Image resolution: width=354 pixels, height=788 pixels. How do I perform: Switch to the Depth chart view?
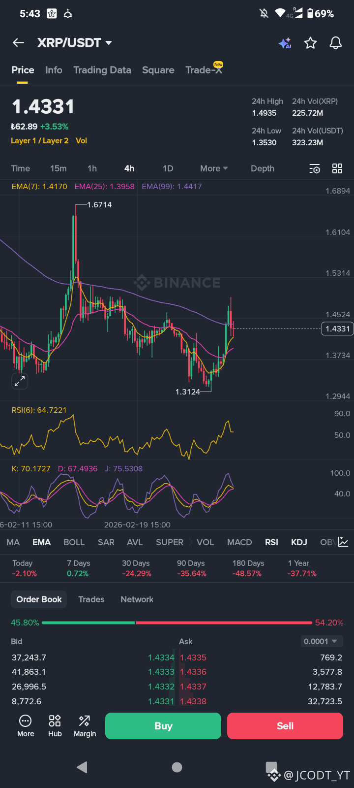click(263, 168)
